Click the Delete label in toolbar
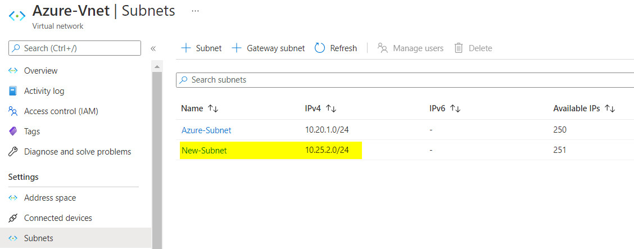634x249 pixels. coord(481,48)
